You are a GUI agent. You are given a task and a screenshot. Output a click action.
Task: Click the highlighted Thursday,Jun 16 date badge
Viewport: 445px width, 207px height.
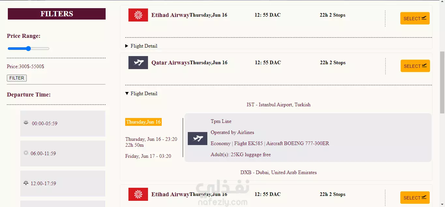click(x=143, y=122)
